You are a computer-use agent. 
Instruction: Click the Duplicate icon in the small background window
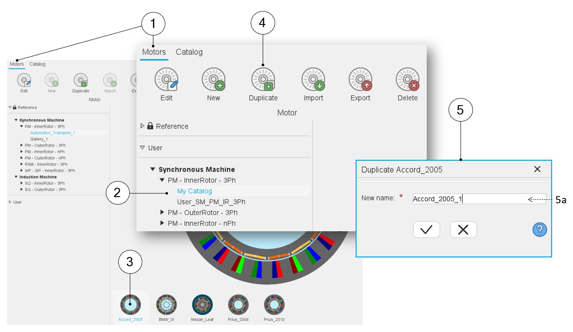[80, 80]
